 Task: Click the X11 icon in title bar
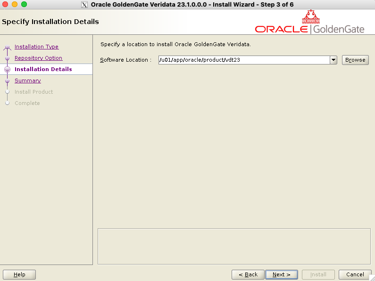(x=84, y=5)
